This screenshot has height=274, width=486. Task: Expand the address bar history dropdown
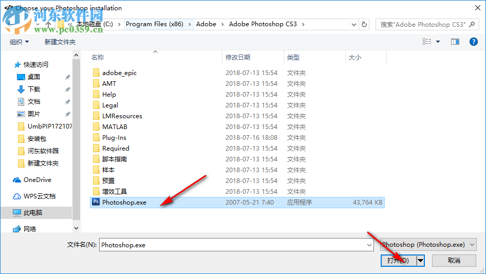pos(353,24)
